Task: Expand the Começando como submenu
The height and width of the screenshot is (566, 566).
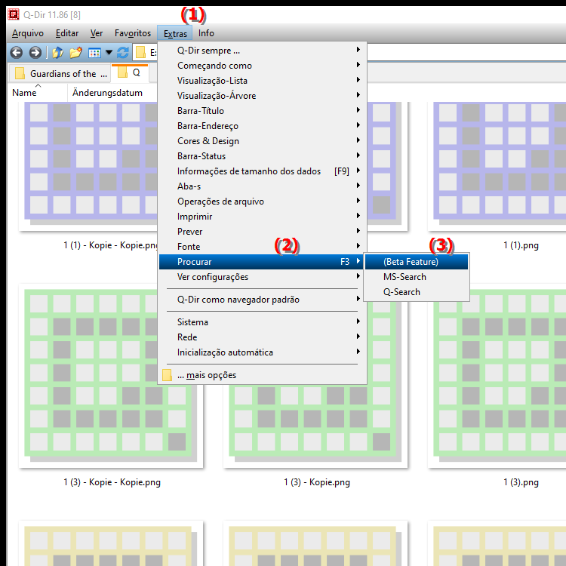Action: [x=263, y=66]
